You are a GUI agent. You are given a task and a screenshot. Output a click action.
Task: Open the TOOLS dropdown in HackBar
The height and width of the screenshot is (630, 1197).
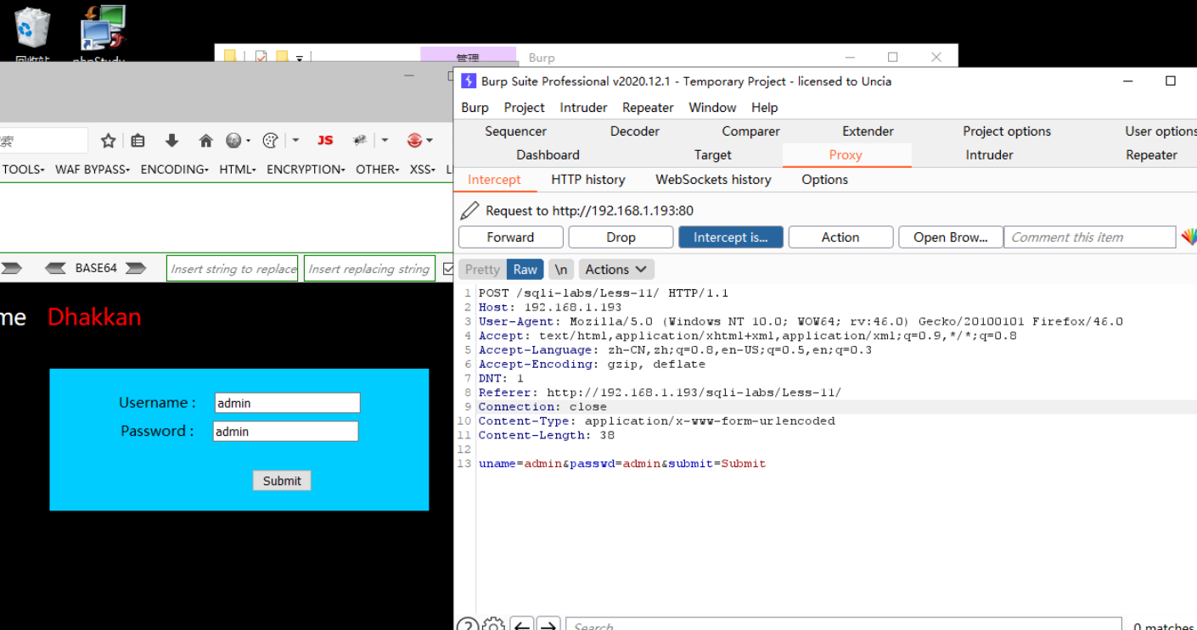24,170
